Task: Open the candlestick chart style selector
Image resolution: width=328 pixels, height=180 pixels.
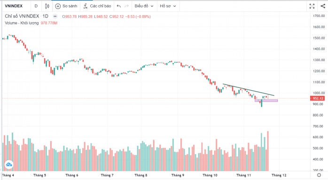Action: point(47,6)
